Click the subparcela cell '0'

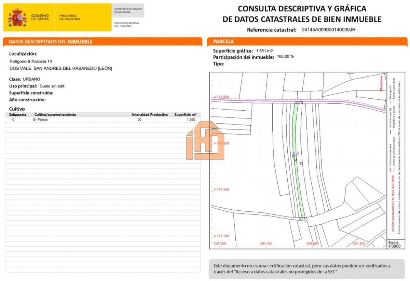(x=13, y=120)
